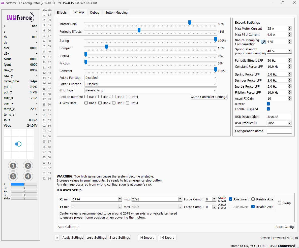Adjust the Periodic Effects LPF spinner
Viewport: 299px width, 248px height.
[290, 61]
